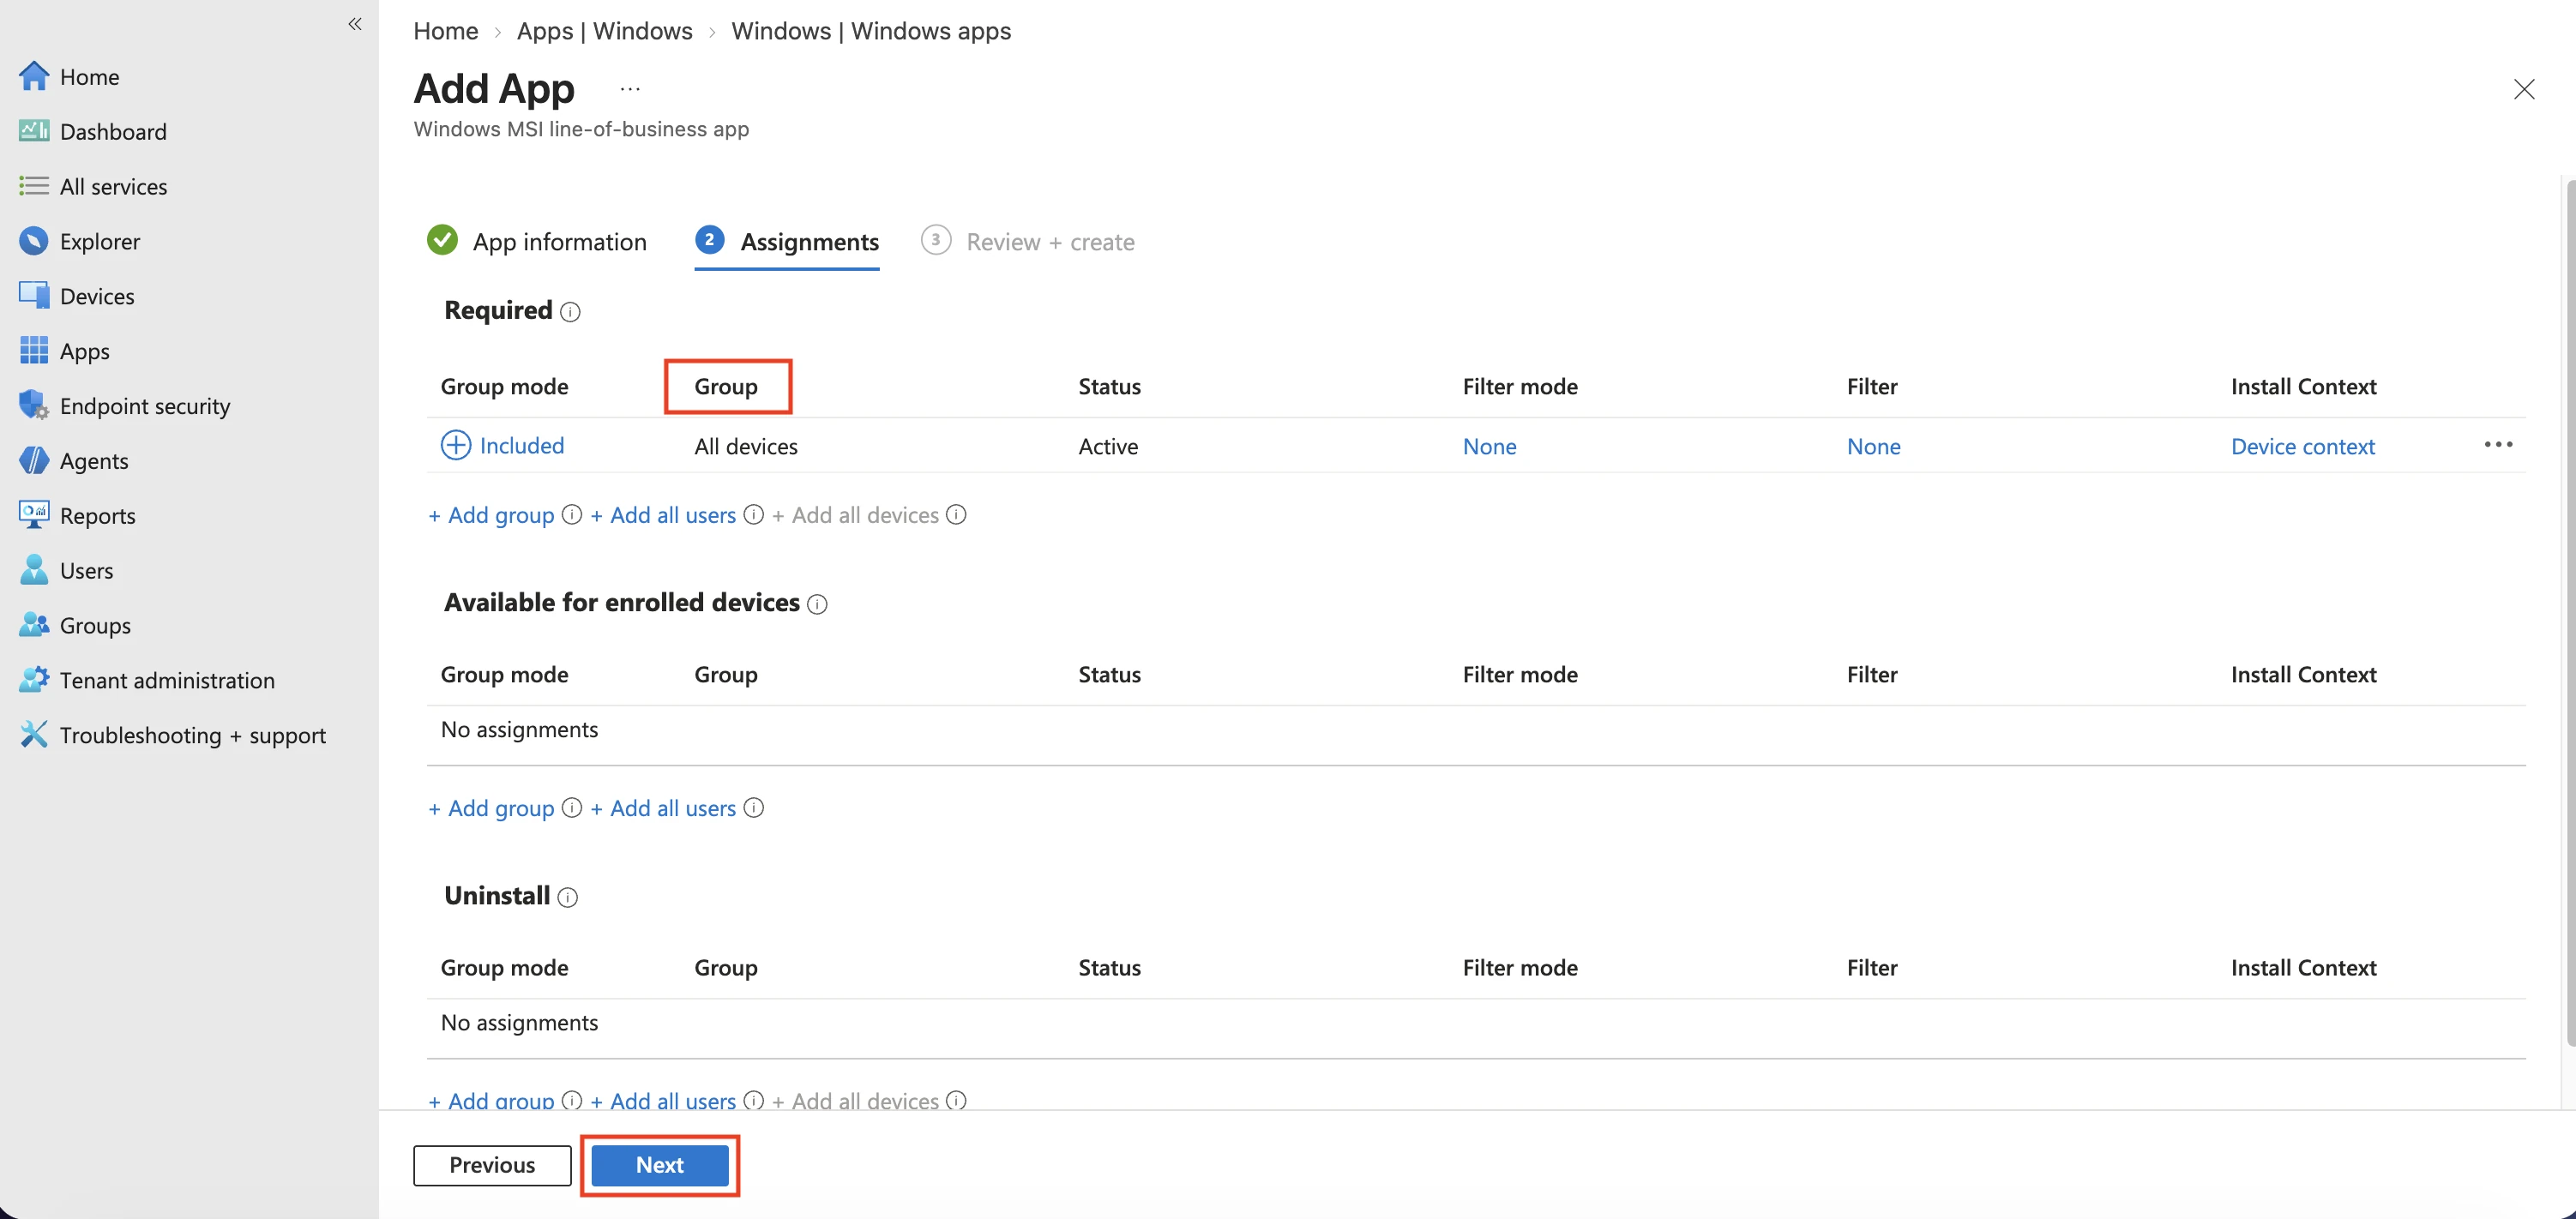This screenshot has width=2576, height=1219.
Task: Open the Devices sidebar icon
Action: (x=34, y=296)
